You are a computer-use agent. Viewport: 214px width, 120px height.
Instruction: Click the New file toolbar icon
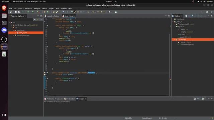click(11, 12)
